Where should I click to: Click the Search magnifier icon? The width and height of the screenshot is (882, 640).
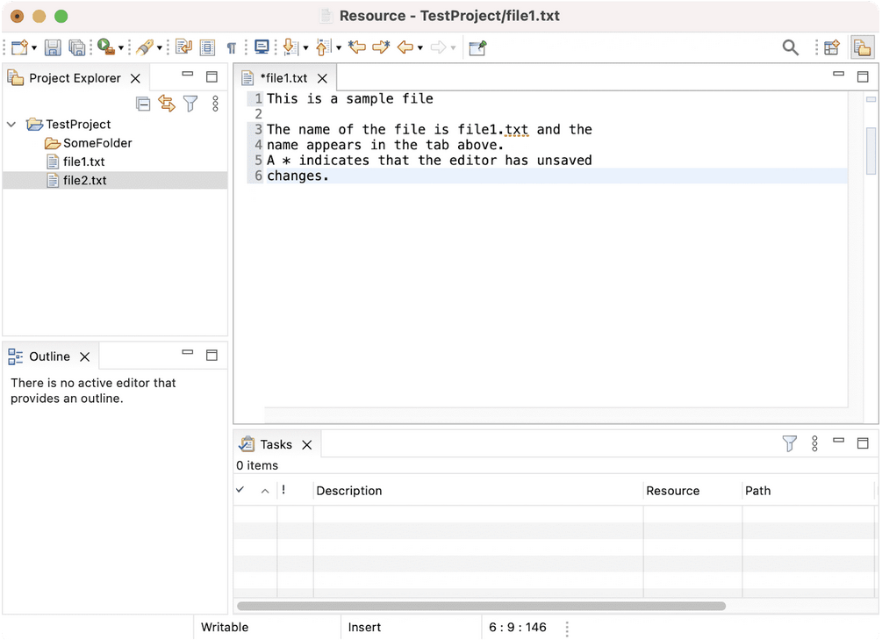pos(790,47)
